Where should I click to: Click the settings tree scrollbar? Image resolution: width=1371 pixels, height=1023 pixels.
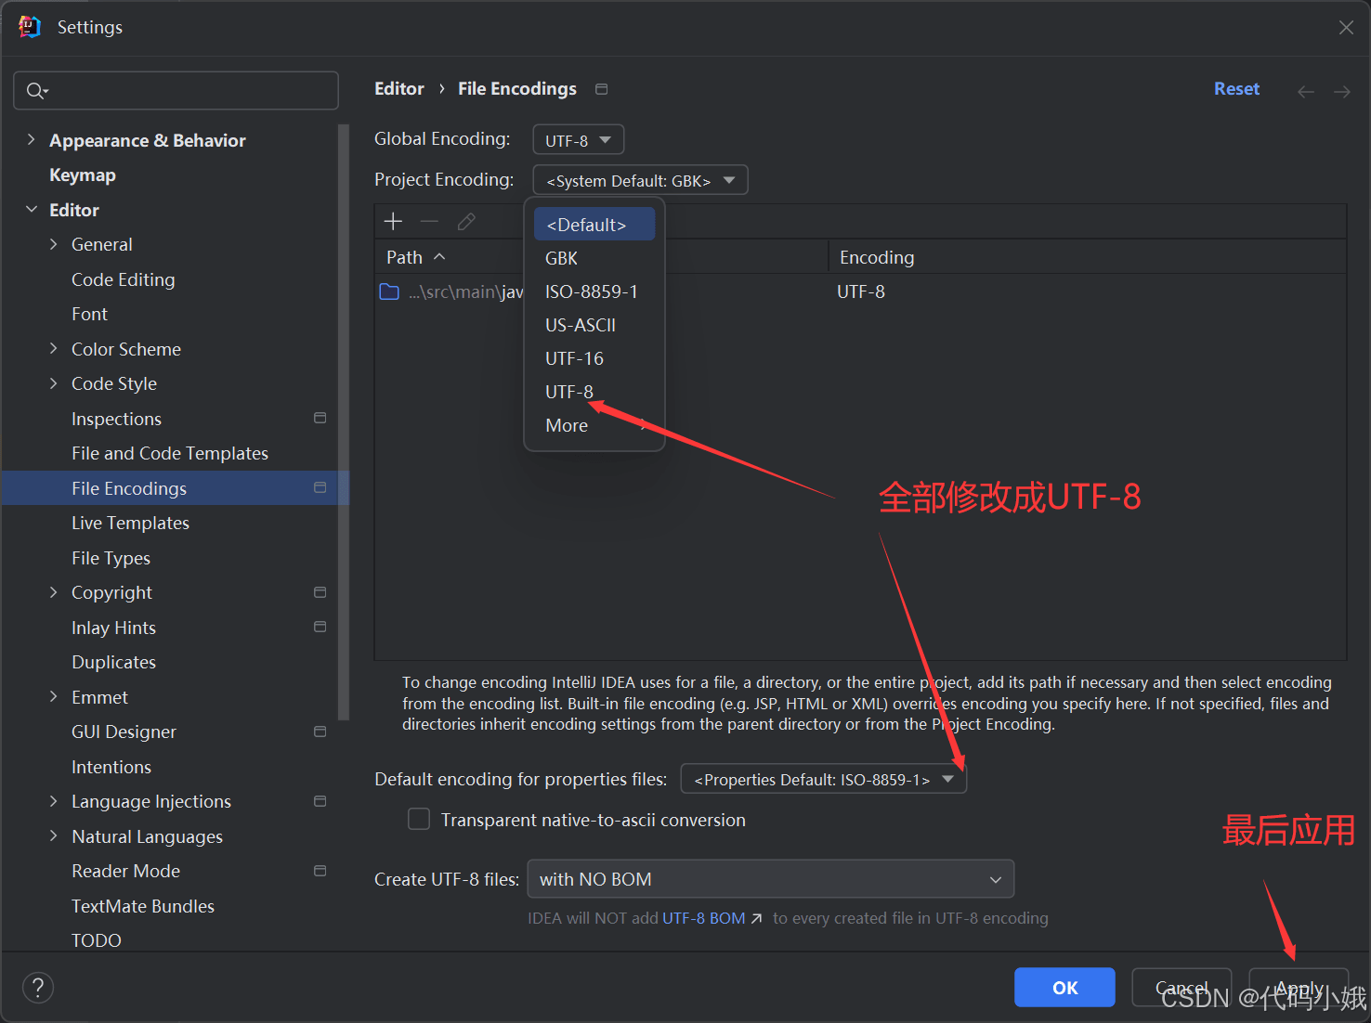(x=344, y=422)
